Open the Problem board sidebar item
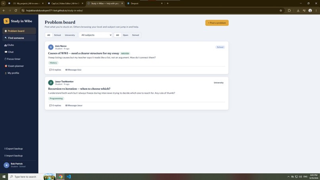The height and width of the screenshot is (180, 320). point(19,31)
